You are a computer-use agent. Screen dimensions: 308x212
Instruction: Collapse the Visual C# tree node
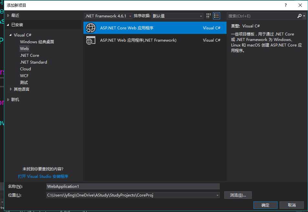pos(10,35)
